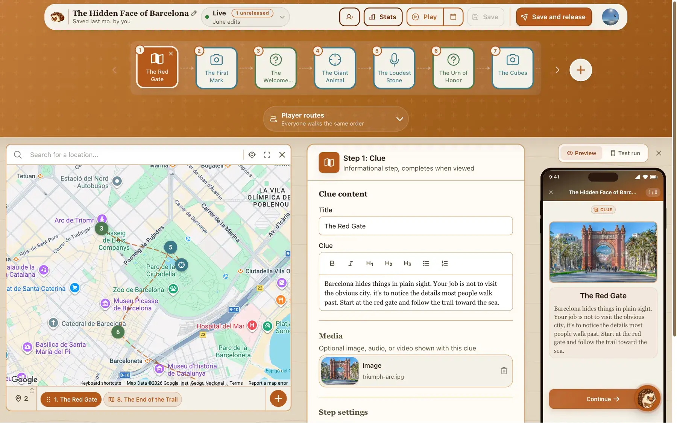Click the Play button

[425, 17]
